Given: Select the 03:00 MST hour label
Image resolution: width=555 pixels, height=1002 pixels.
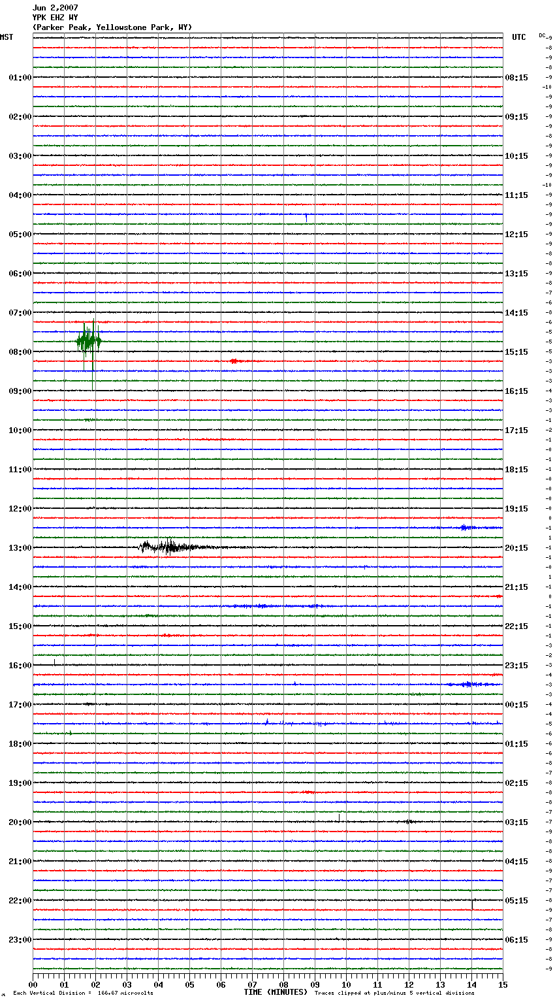Looking at the screenshot, I should [20, 156].
